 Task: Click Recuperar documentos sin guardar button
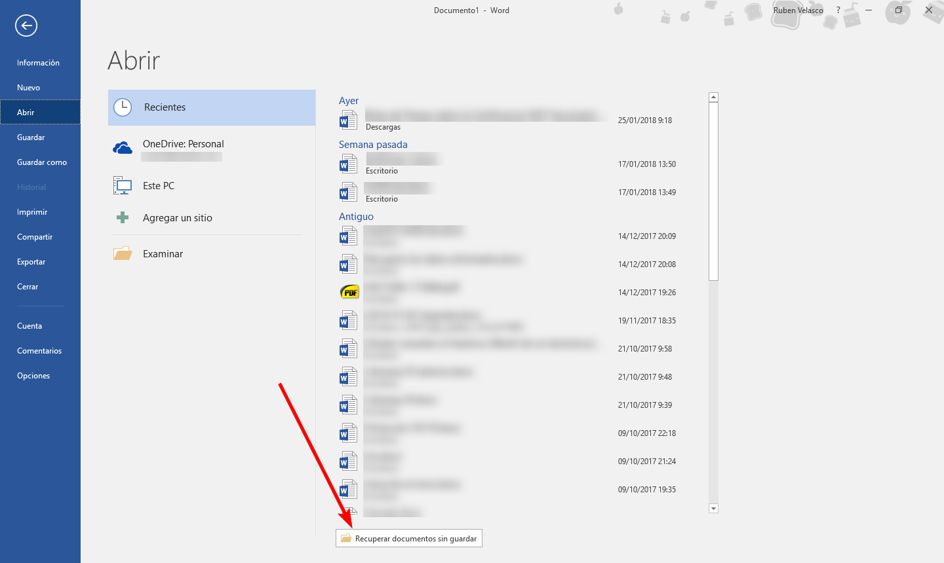409,538
